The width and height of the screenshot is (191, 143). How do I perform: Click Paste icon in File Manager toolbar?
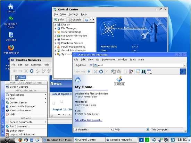click(119, 72)
